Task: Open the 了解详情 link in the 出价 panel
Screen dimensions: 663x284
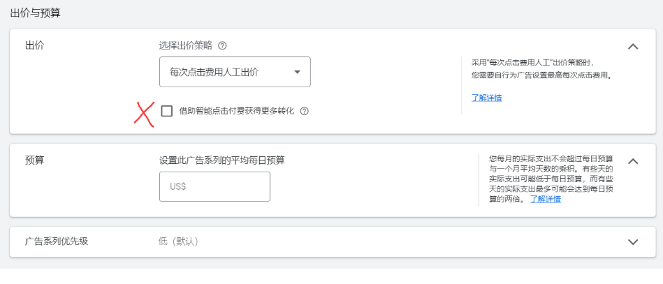Action: [x=486, y=98]
